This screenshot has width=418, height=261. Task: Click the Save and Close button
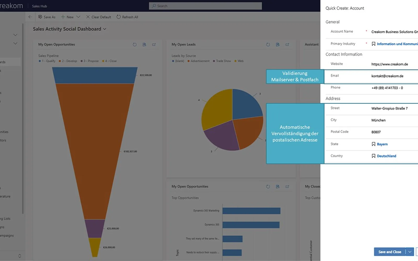coord(390,252)
